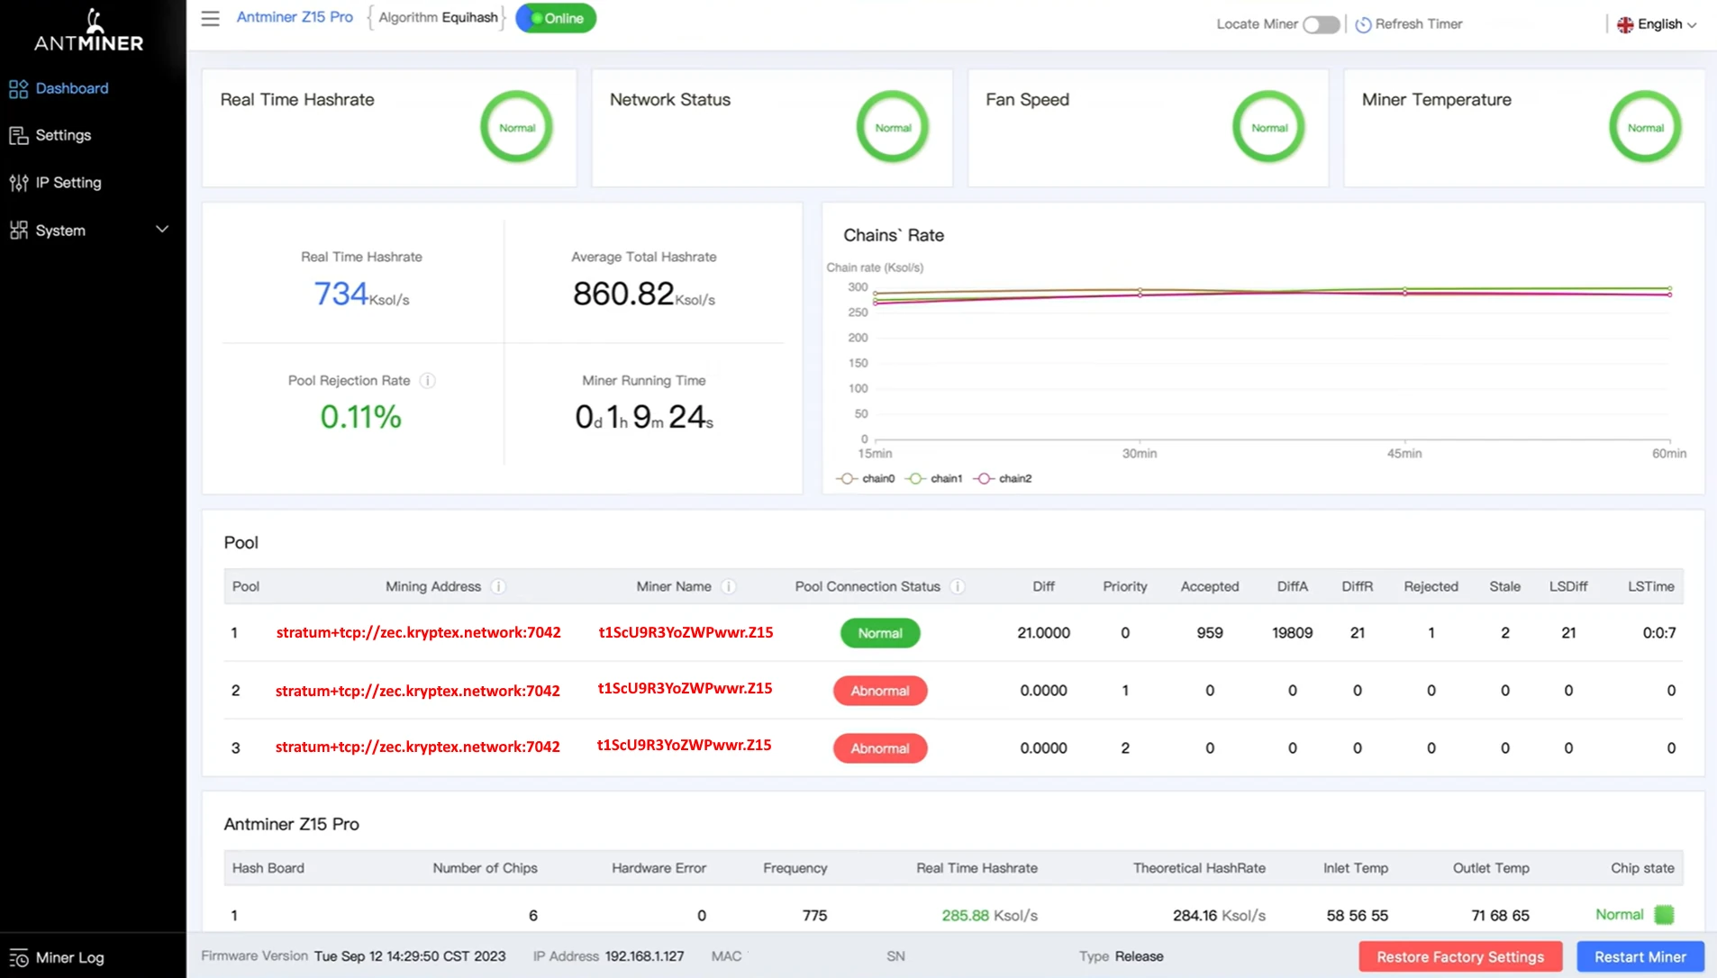Click the Refresh Timer clock icon
This screenshot has height=978, width=1717.
point(1363,24)
